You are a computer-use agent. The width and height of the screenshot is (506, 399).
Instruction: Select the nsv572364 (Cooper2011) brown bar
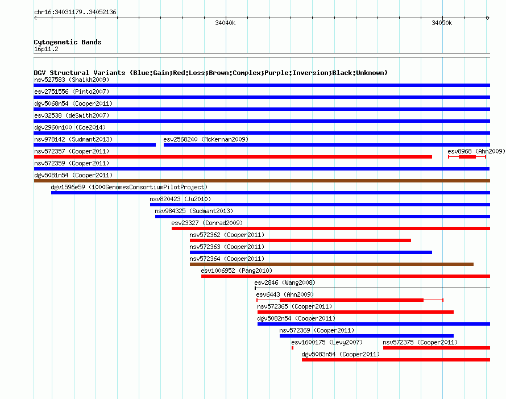(x=331, y=264)
